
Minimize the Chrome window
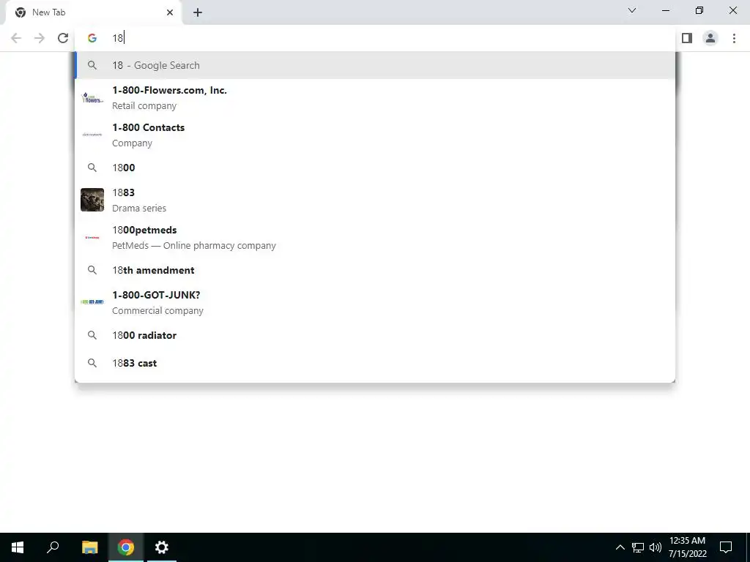point(666,10)
